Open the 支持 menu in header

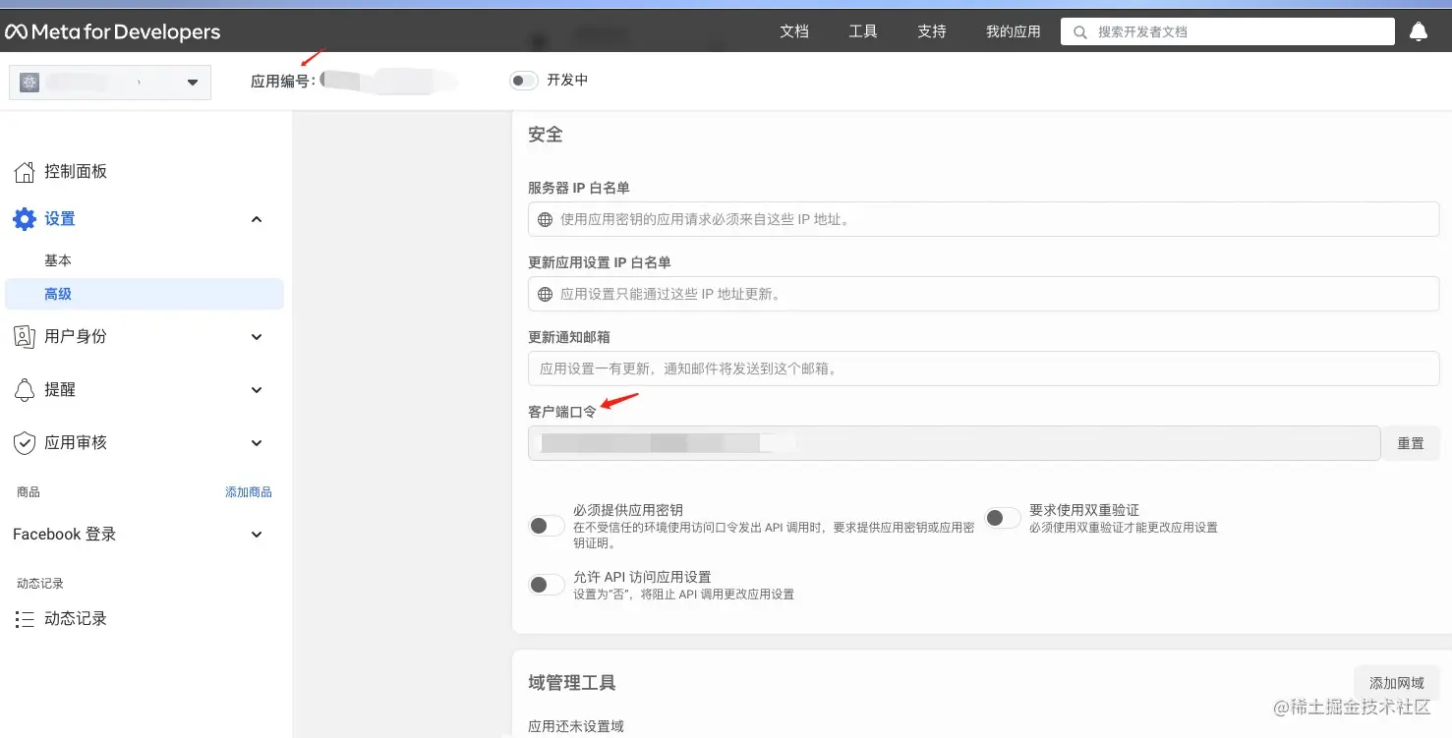pyautogui.click(x=932, y=31)
